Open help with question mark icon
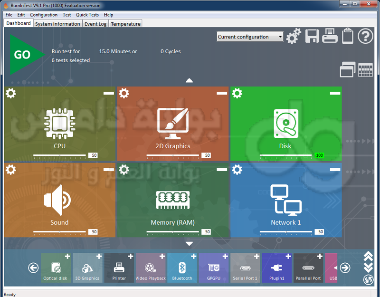 [x=365, y=36]
